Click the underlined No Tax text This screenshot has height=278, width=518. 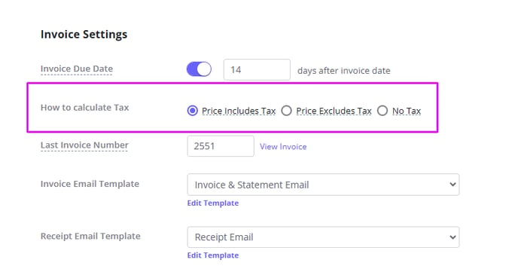[x=407, y=111]
